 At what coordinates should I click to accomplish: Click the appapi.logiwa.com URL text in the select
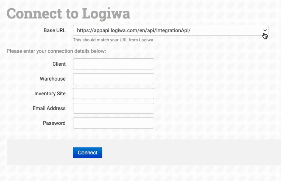[x=133, y=30]
